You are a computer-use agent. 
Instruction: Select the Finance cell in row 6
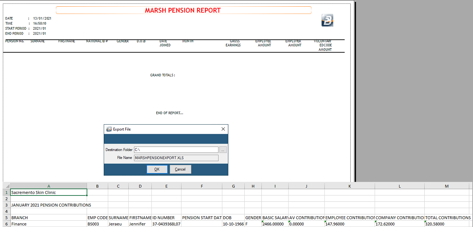point(49,224)
